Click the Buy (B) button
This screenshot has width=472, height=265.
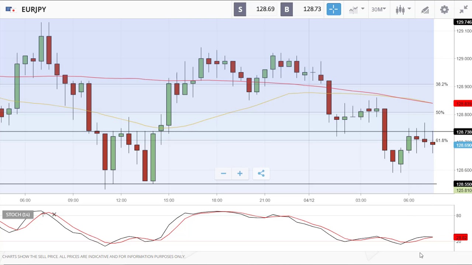click(x=287, y=9)
